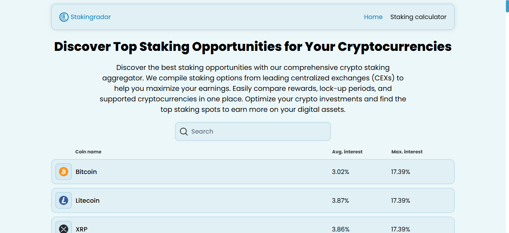Image resolution: width=509 pixels, height=233 pixels.
Task: Click Litecoin's 3.87% average interest value
Action: [x=341, y=200]
